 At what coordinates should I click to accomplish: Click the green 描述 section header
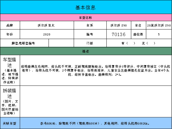pos(86,51)
